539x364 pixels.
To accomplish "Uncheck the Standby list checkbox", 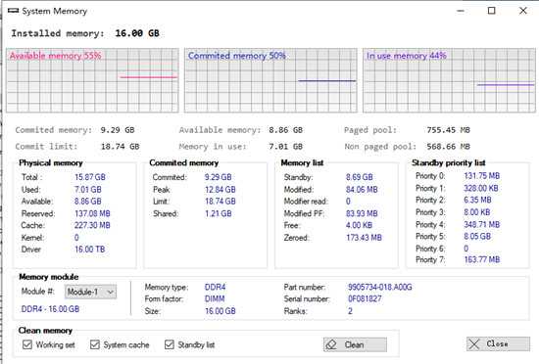I will [170, 344].
